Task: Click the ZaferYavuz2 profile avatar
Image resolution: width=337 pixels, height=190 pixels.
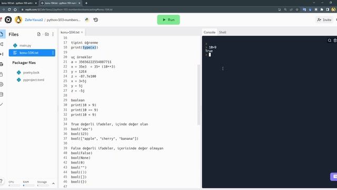Action: click(x=18, y=20)
